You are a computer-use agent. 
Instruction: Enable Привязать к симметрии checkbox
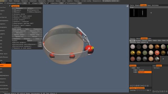13,21
